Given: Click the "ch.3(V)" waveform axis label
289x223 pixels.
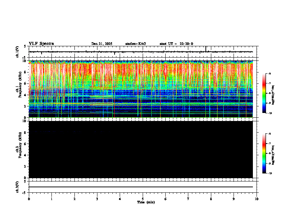Looking at the screenshot, I should (18, 187).
